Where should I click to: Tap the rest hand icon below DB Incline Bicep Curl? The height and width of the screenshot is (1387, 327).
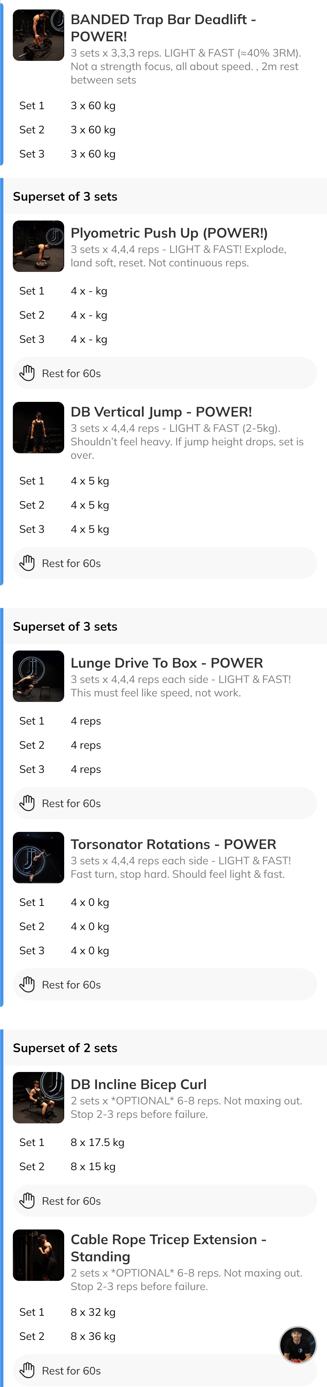point(27,1201)
